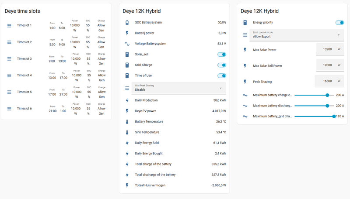
Task: Click the thermometer icon for Battery Temperature
Action: [127, 122]
